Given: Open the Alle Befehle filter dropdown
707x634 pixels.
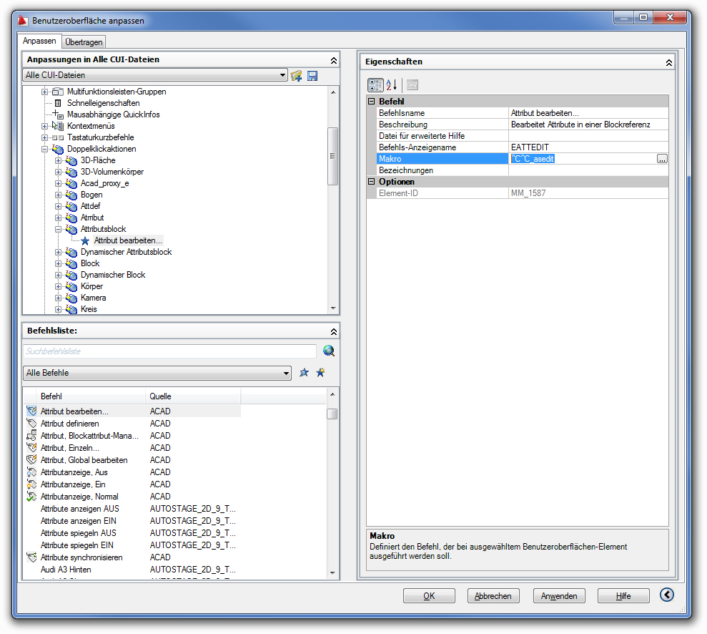Looking at the screenshot, I should pos(287,373).
